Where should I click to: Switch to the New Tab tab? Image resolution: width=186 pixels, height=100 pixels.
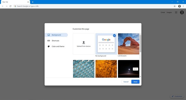15,2
